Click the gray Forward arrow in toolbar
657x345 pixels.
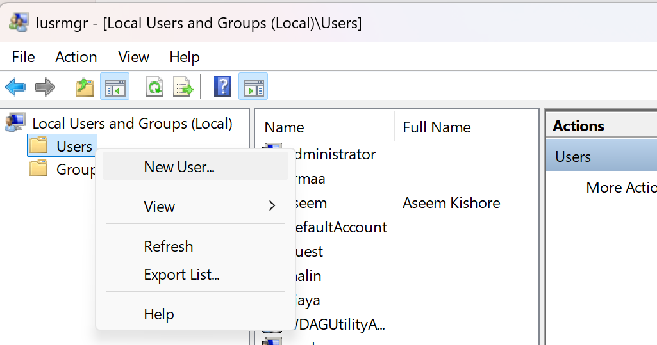click(44, 87)
